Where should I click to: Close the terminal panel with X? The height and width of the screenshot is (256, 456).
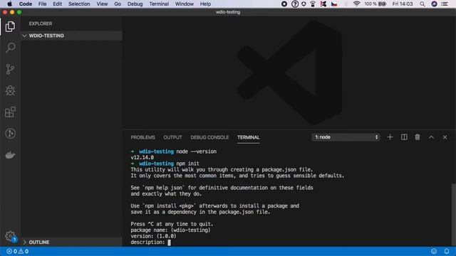(445, 137)
